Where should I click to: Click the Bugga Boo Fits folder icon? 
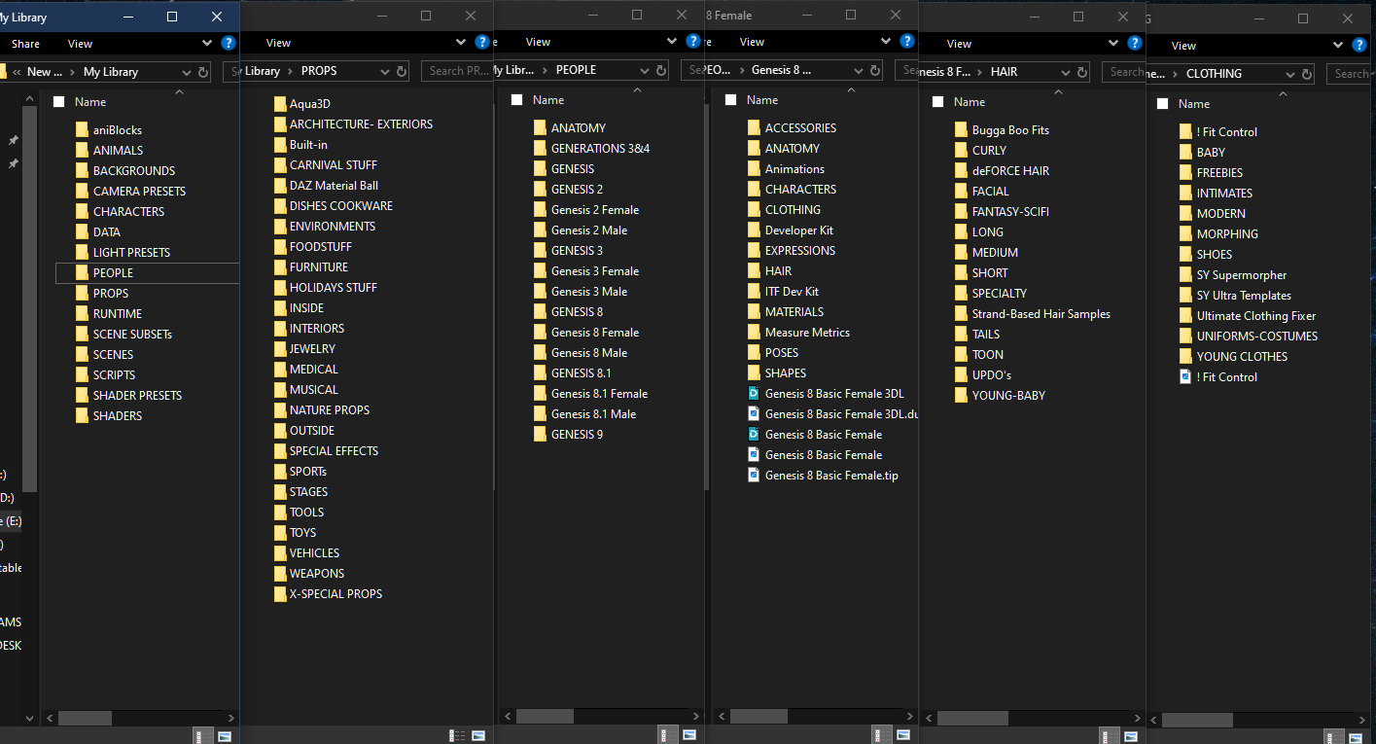(961, 130)
